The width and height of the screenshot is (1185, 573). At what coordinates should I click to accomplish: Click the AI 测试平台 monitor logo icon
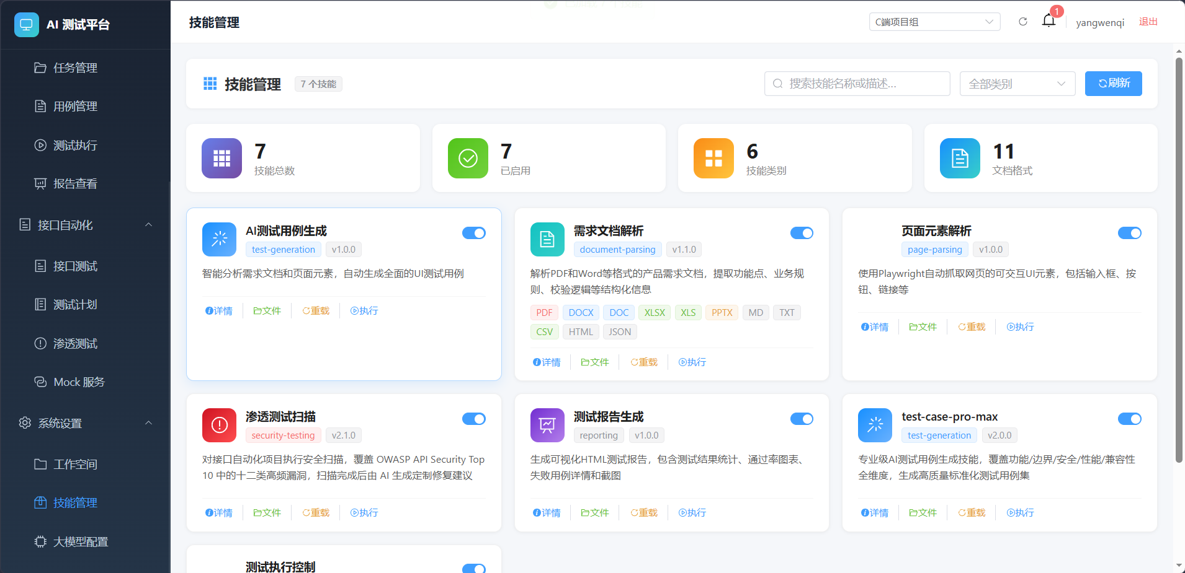(x=26, y=25)
